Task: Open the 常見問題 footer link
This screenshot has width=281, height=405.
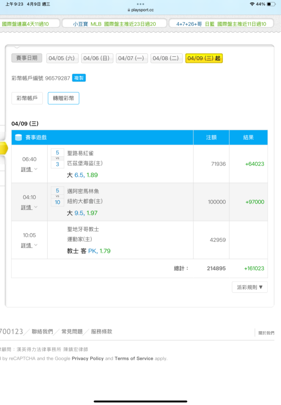Action: [72, 332]
